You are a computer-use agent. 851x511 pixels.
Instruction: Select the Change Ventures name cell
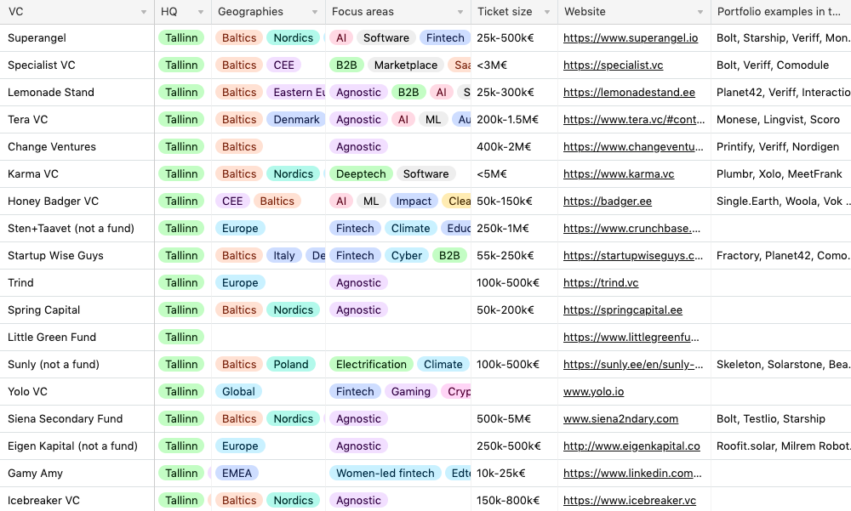(x=77, y=146)
